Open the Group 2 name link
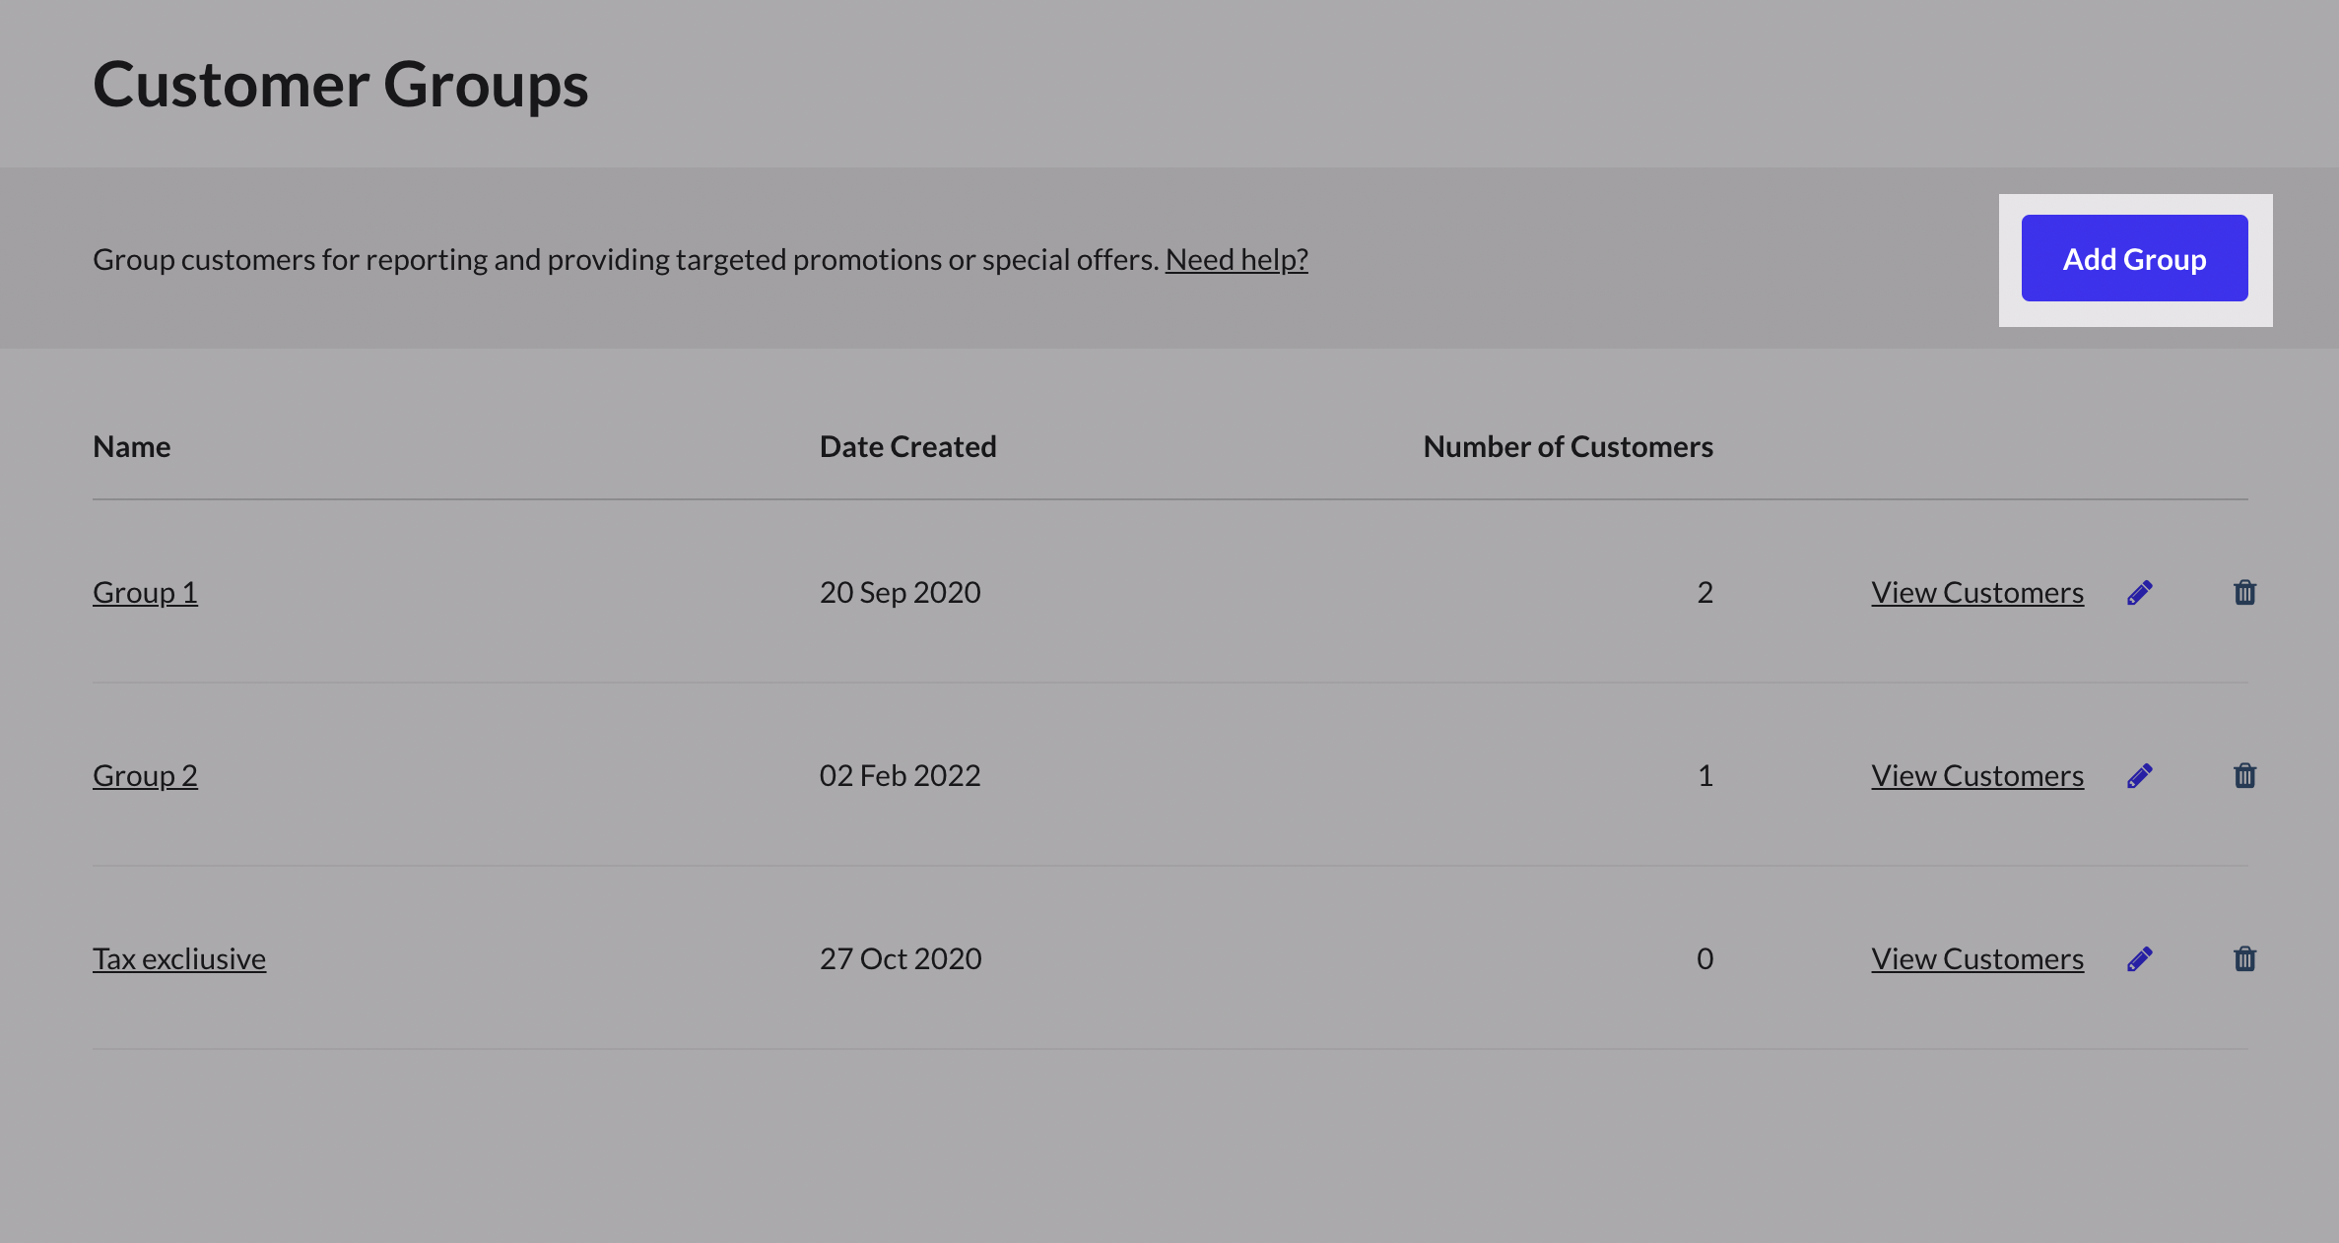Image resolution: width=2339 pixels, height=1243 pixels. pyautogui.click(x=145, y=775)
